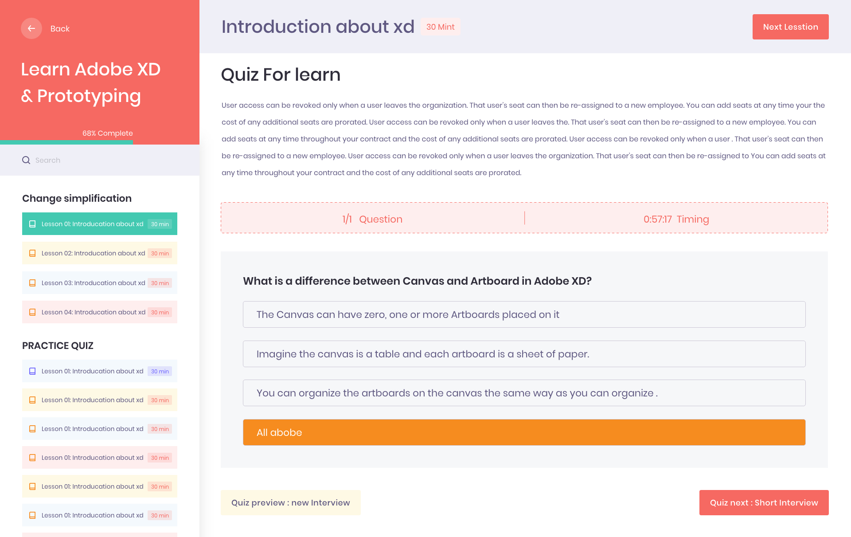
Task: Select answer "Imagine the canvas is a table"
Action: [524, 354]
